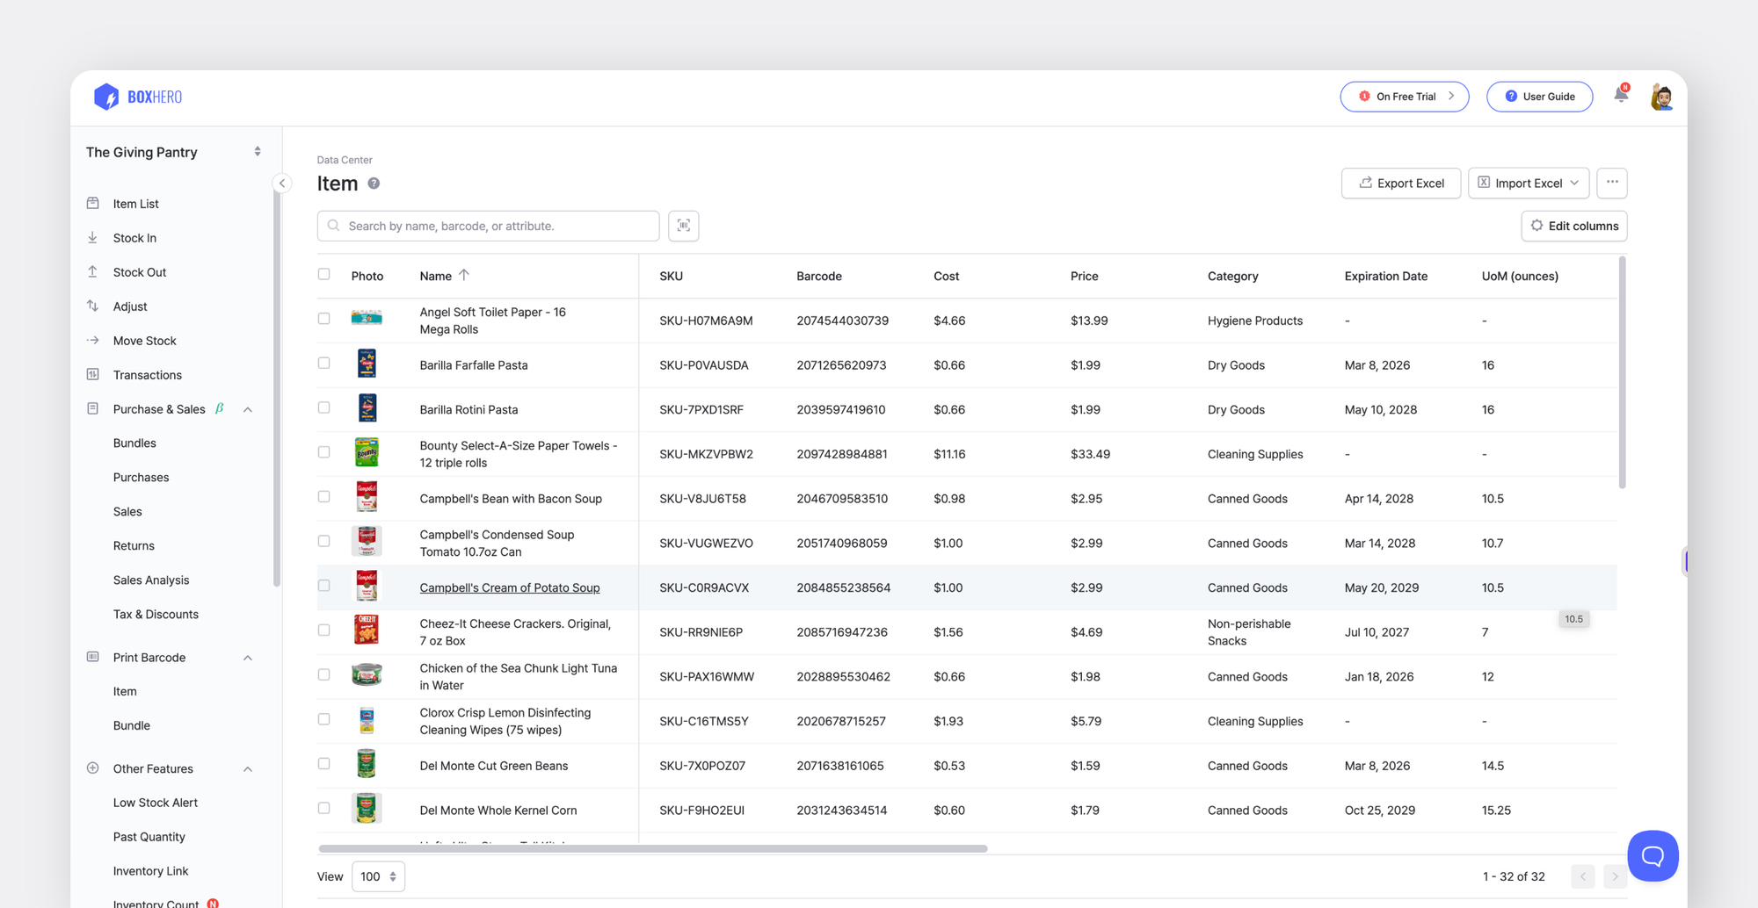Select the Stock Out arrow icon
This screenshot has height=908, width=1758.
pyautogui.click(x=92, y=271)
